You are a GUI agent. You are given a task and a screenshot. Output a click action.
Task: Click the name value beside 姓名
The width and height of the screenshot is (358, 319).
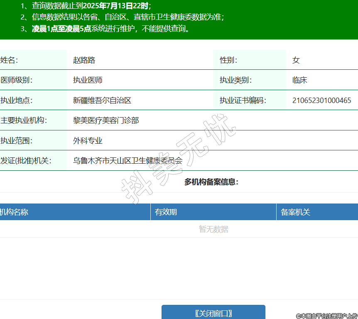(x=84, y=60)
